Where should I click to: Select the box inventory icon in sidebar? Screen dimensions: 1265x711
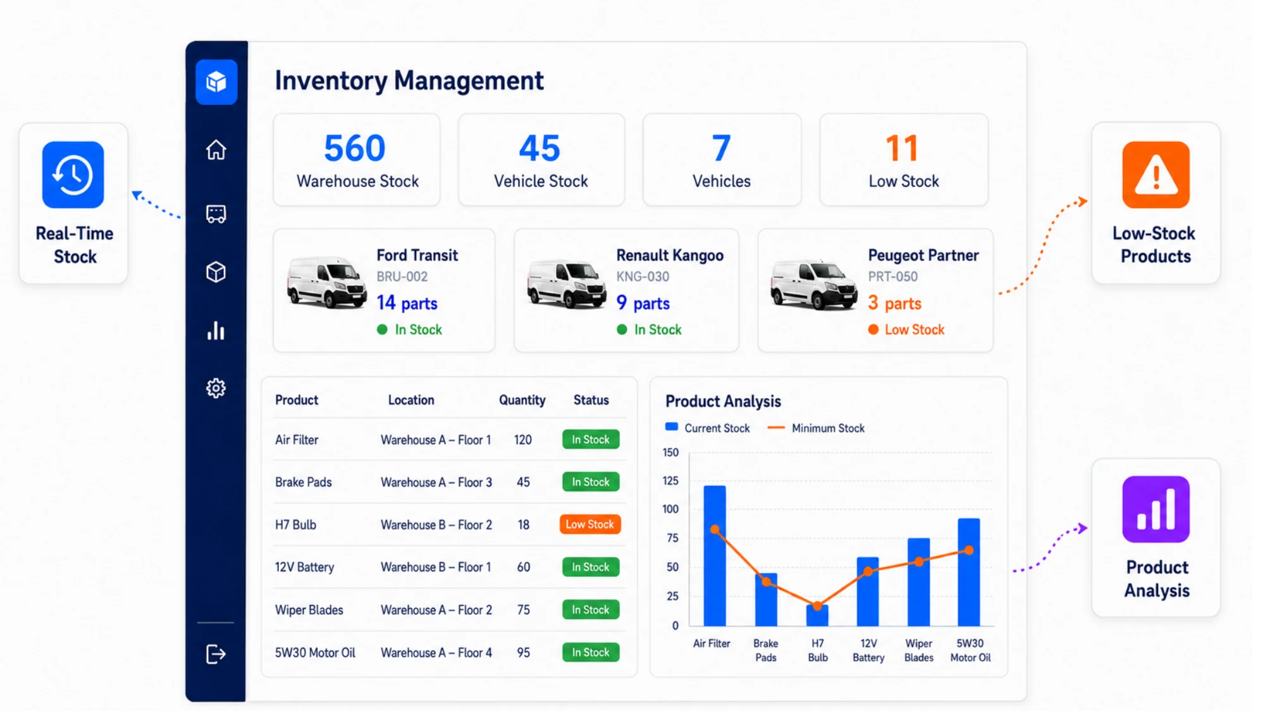pyautogui.click(x=216, y=272)
